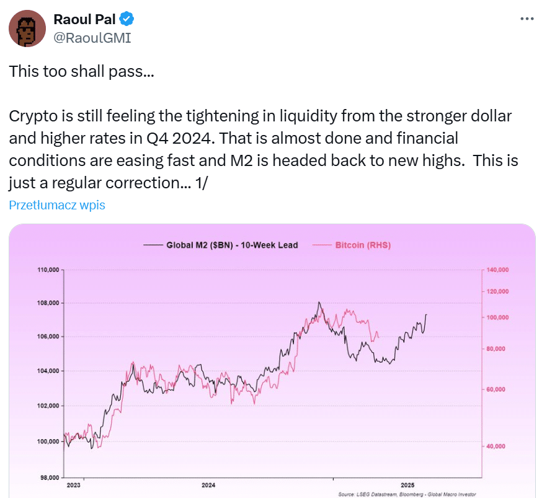
Task: Click the tweet paragraph about Crypto liquidity
Action: [x=264, y=149]
